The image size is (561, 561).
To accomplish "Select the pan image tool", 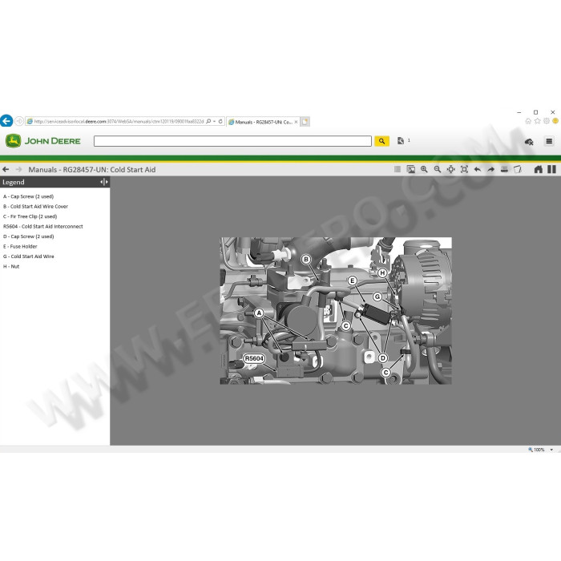I will click(x=450, y=169).
